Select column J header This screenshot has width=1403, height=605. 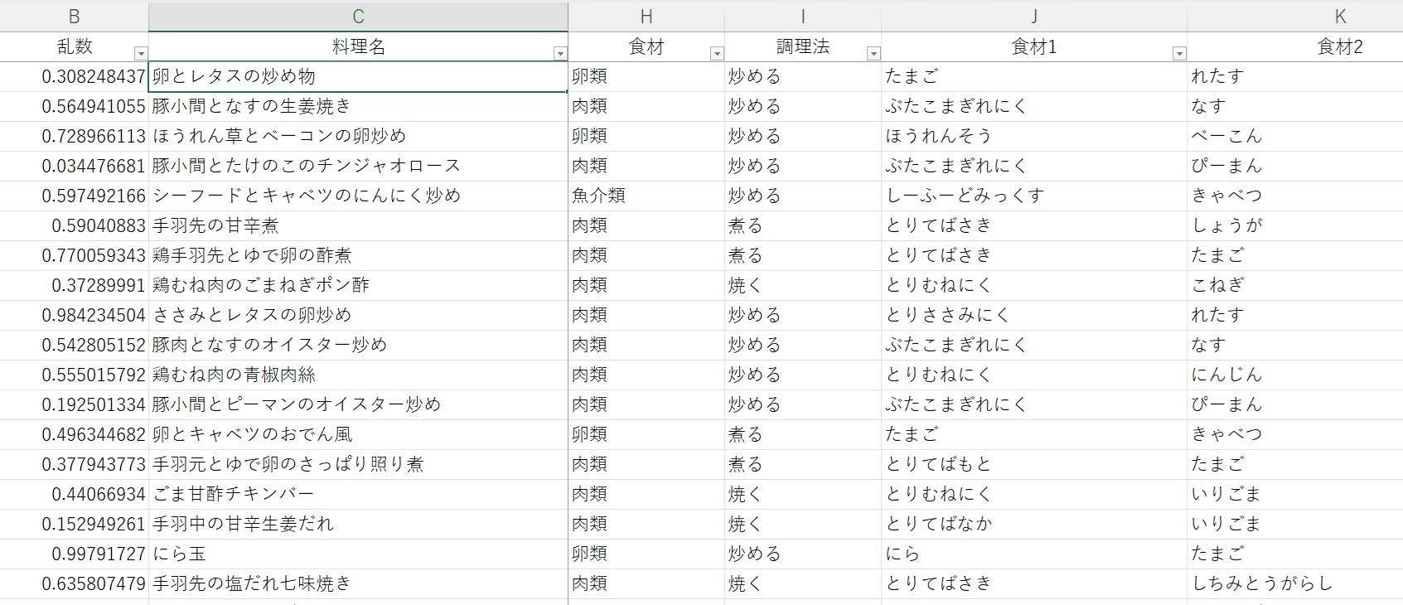coord(1034,17)
